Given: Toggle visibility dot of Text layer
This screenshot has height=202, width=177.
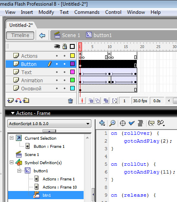Looking at the screenshot, I should 57,72.
